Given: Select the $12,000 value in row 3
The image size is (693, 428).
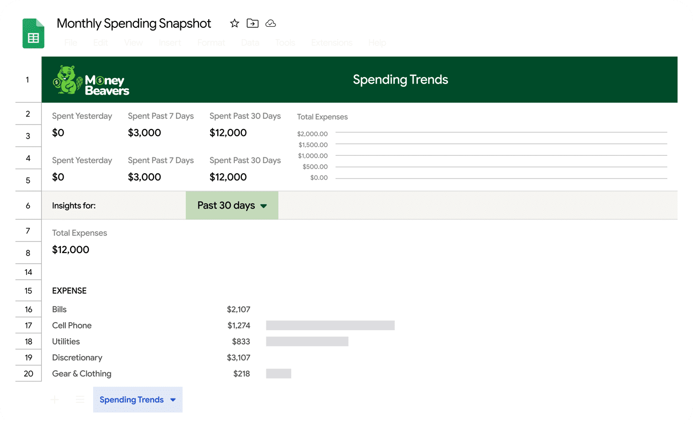Looking at the screenshot, I should (228, 133).
